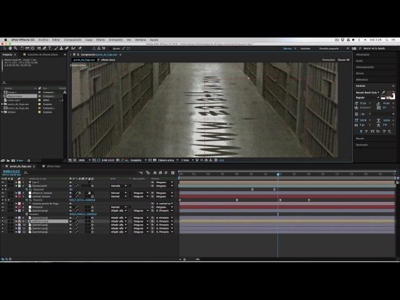This screenshot has height=300, width=400.
Task: Expand the 'Luz 1' layer properties
Action: pyautogui.click(x=16, y=182)
